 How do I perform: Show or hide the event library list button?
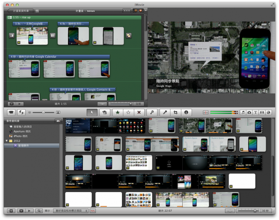click(11, 211)
